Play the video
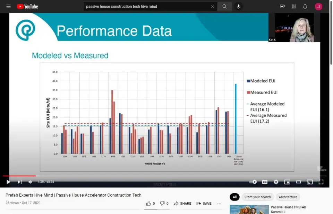 (x=8, y=182)
